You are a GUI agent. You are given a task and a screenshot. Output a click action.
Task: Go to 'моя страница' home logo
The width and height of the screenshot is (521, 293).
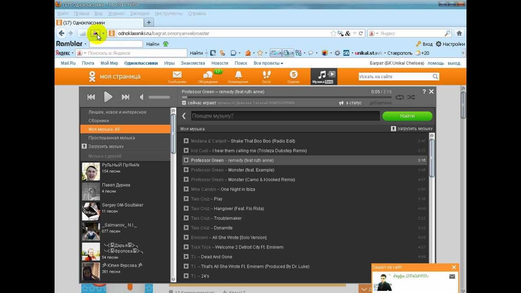point(114,76)
